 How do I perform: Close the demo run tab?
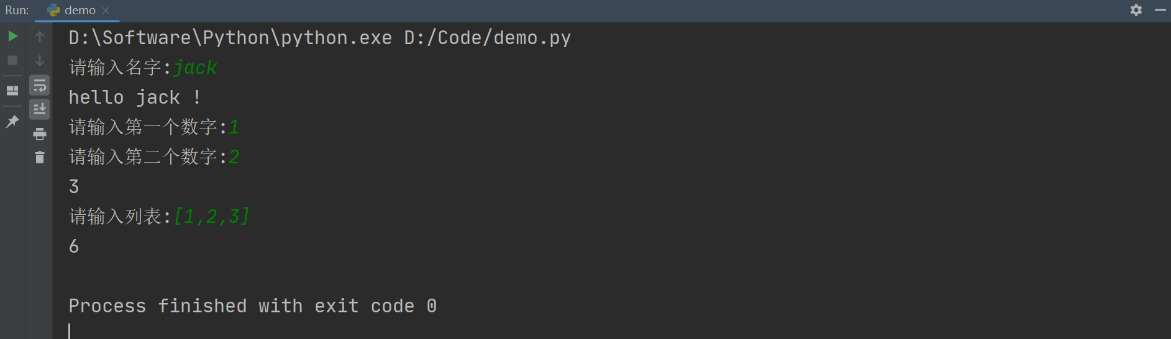106,11
